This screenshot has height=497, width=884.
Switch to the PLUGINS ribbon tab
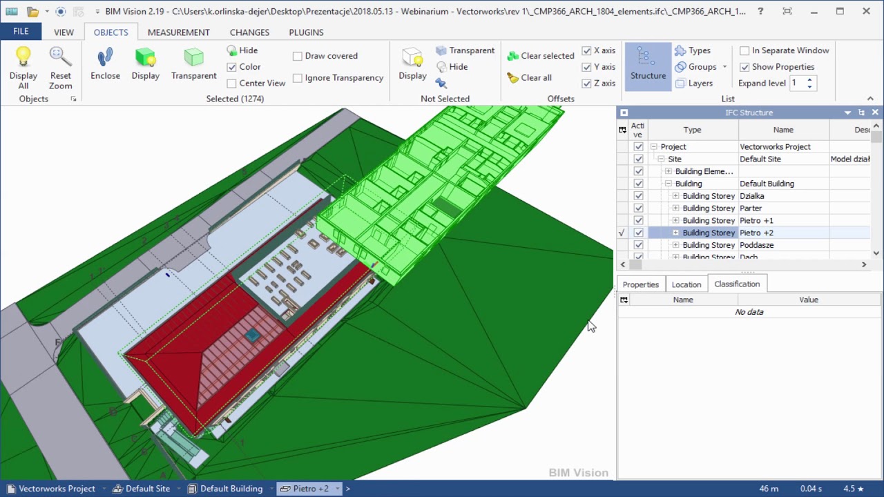[x=306, y=32]
